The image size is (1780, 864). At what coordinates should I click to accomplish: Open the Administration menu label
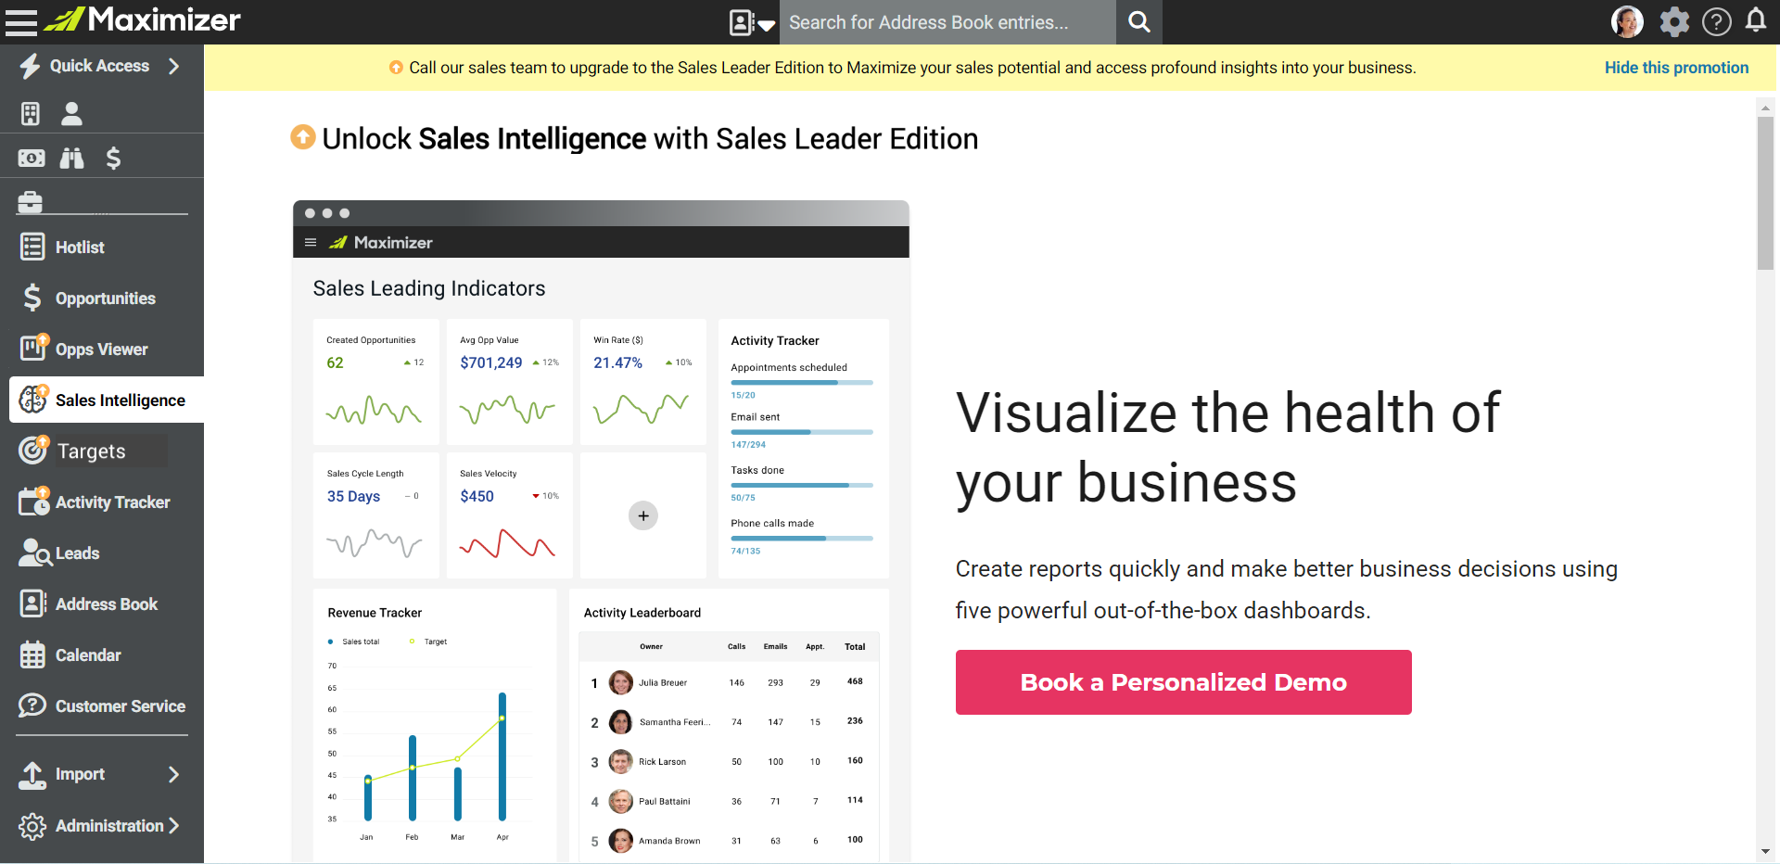click(109, 825)
